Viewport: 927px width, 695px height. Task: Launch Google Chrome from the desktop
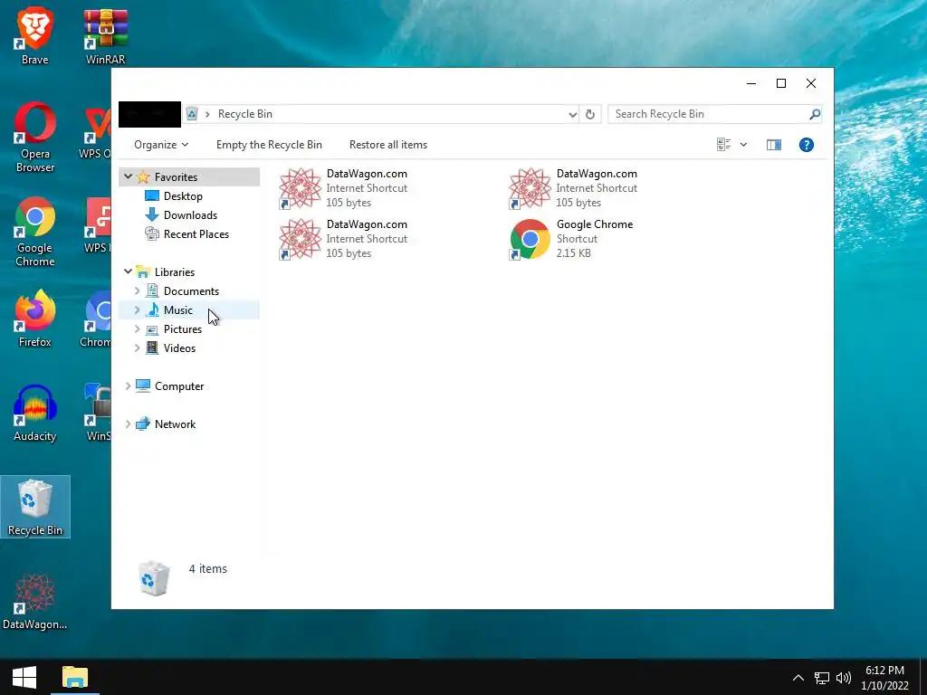[x=35, y=232]
